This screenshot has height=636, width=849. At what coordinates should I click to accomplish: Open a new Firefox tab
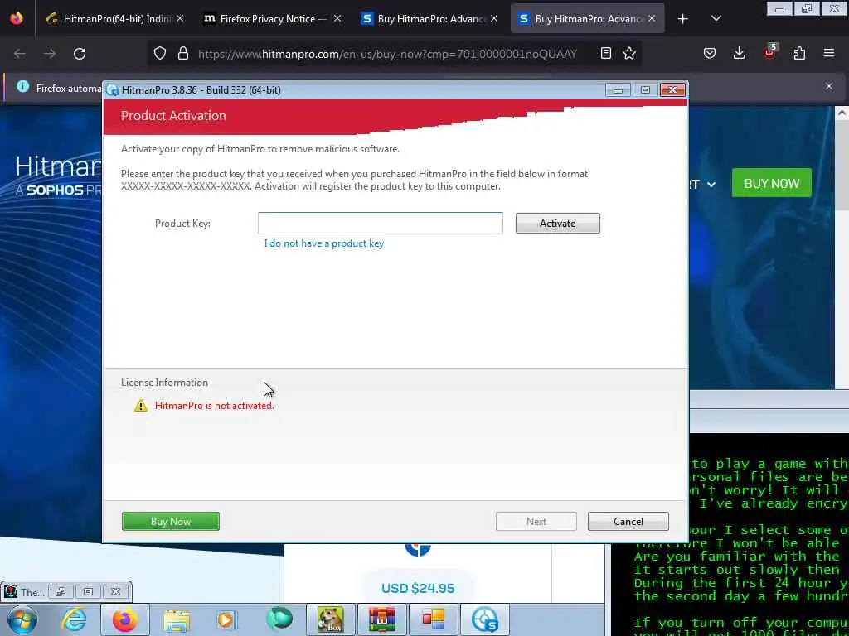tap(683, 18)
